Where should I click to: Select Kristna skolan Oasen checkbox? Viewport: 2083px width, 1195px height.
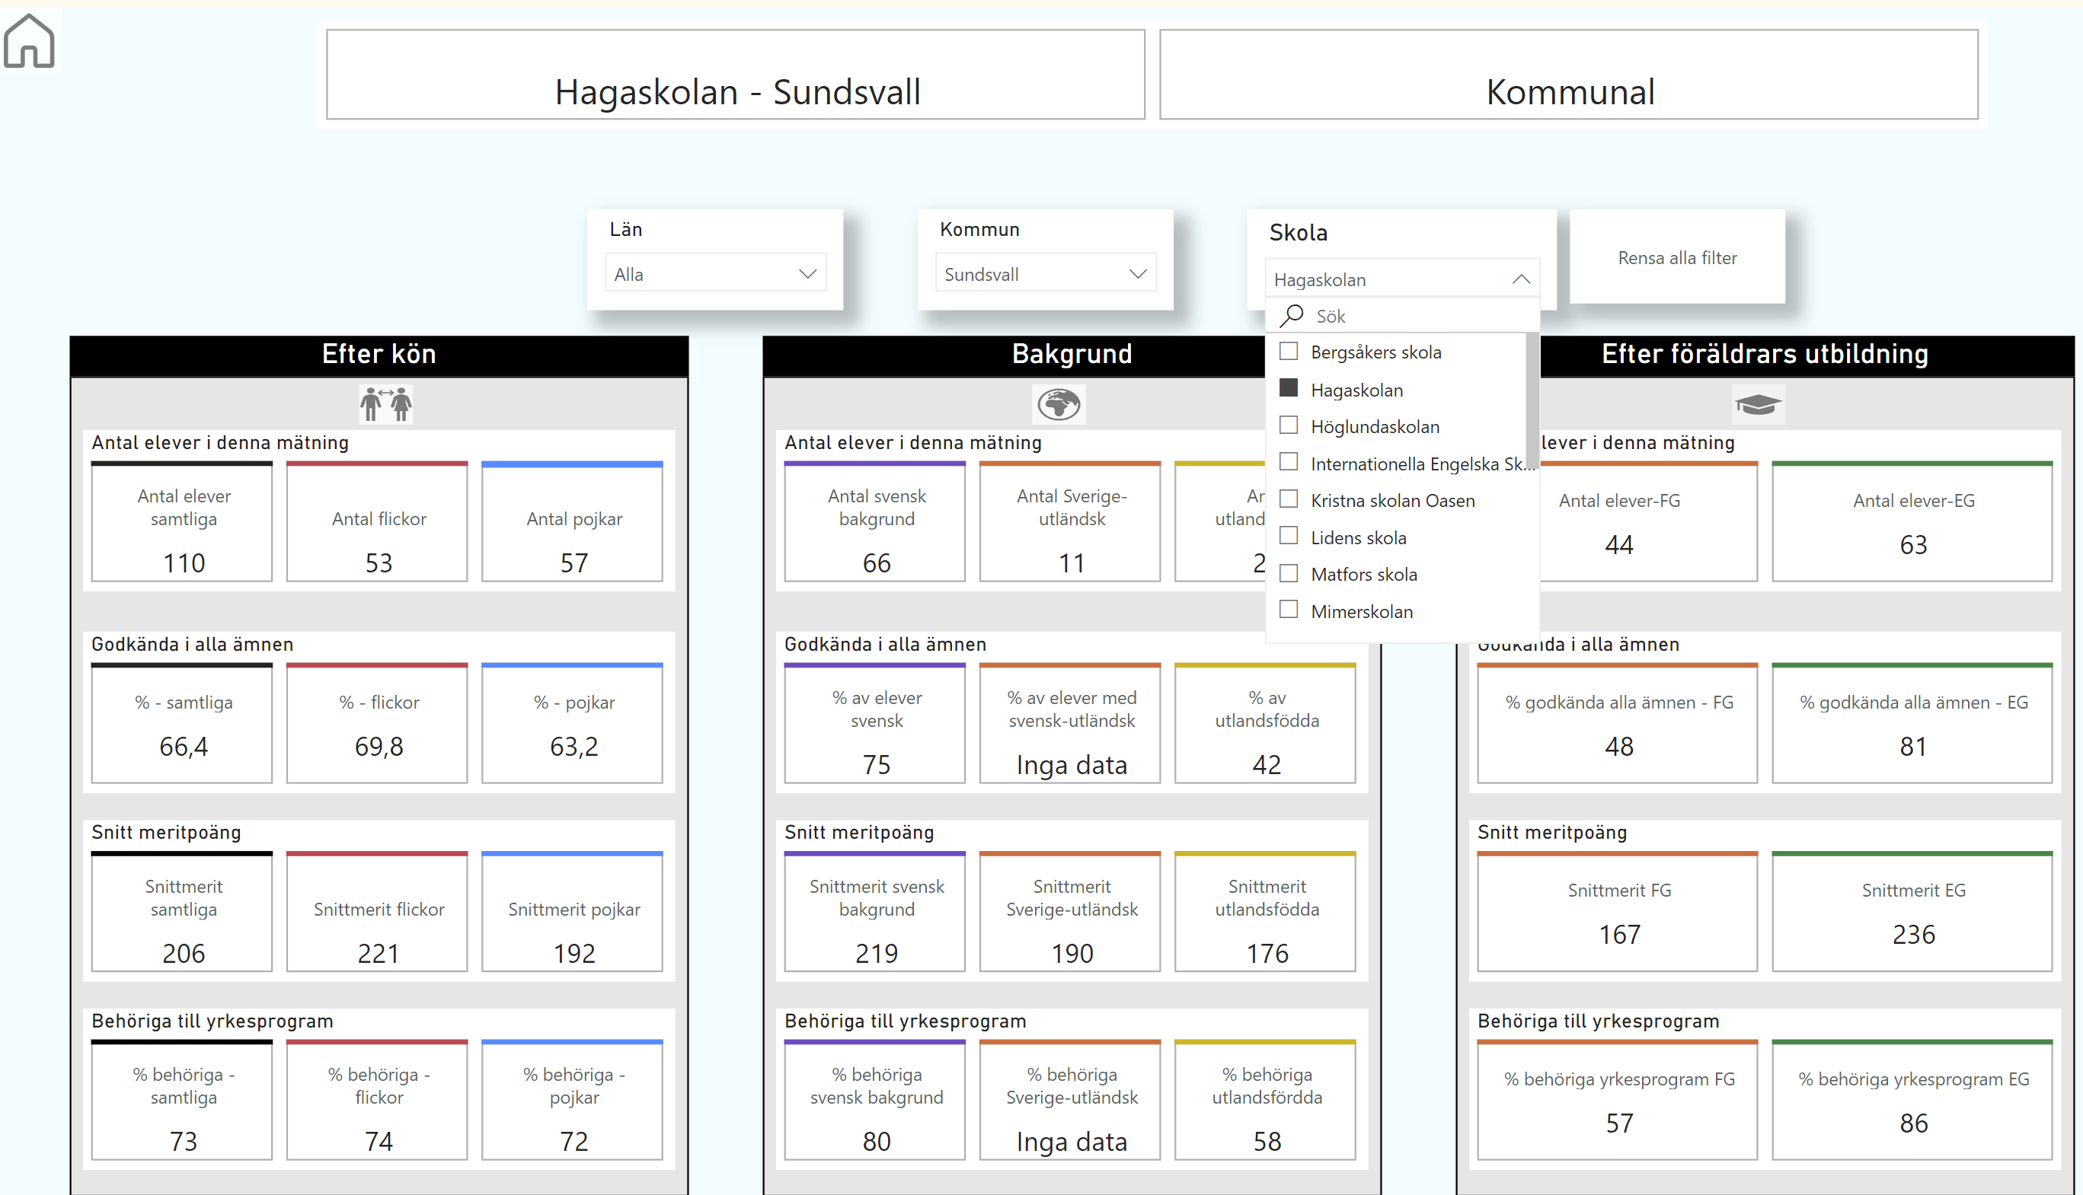[1289, 499]
